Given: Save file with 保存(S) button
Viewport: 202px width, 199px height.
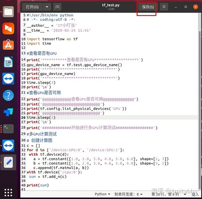Looking at the screenshot, I should click(x=148, y=7).
